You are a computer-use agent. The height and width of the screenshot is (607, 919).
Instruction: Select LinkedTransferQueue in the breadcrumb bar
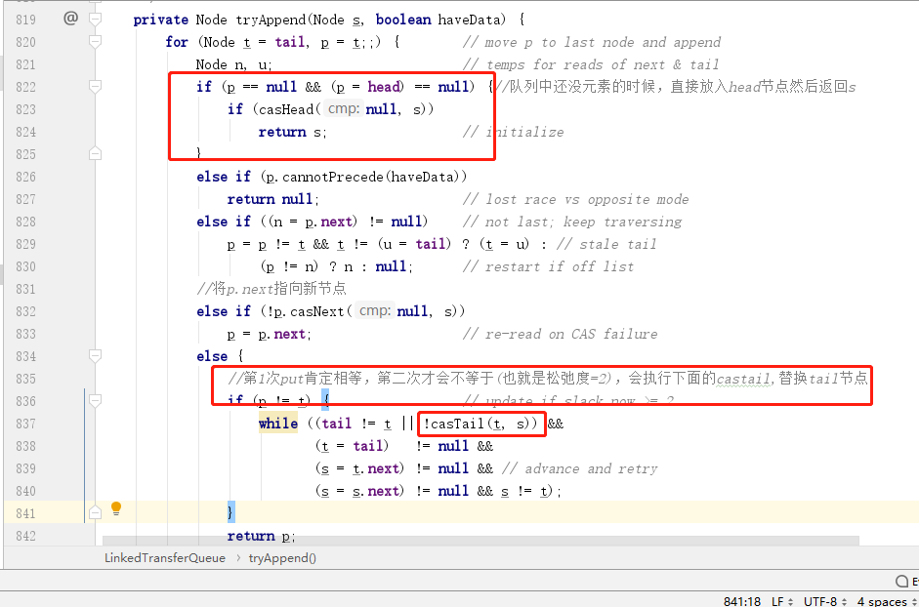click(x=165, y=558)
